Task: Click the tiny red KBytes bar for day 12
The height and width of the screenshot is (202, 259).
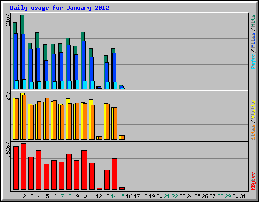Action: click(x=99, y=189)
